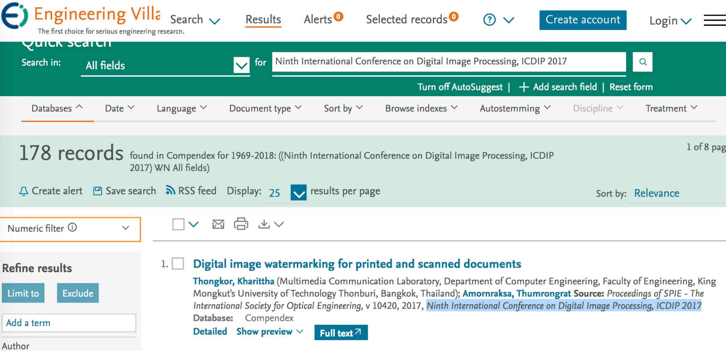
Task: Expand Show preview for record 1
Action: (x=270, y=331)
